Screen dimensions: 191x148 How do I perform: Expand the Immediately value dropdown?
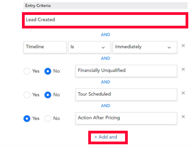(x=145, y=47)
